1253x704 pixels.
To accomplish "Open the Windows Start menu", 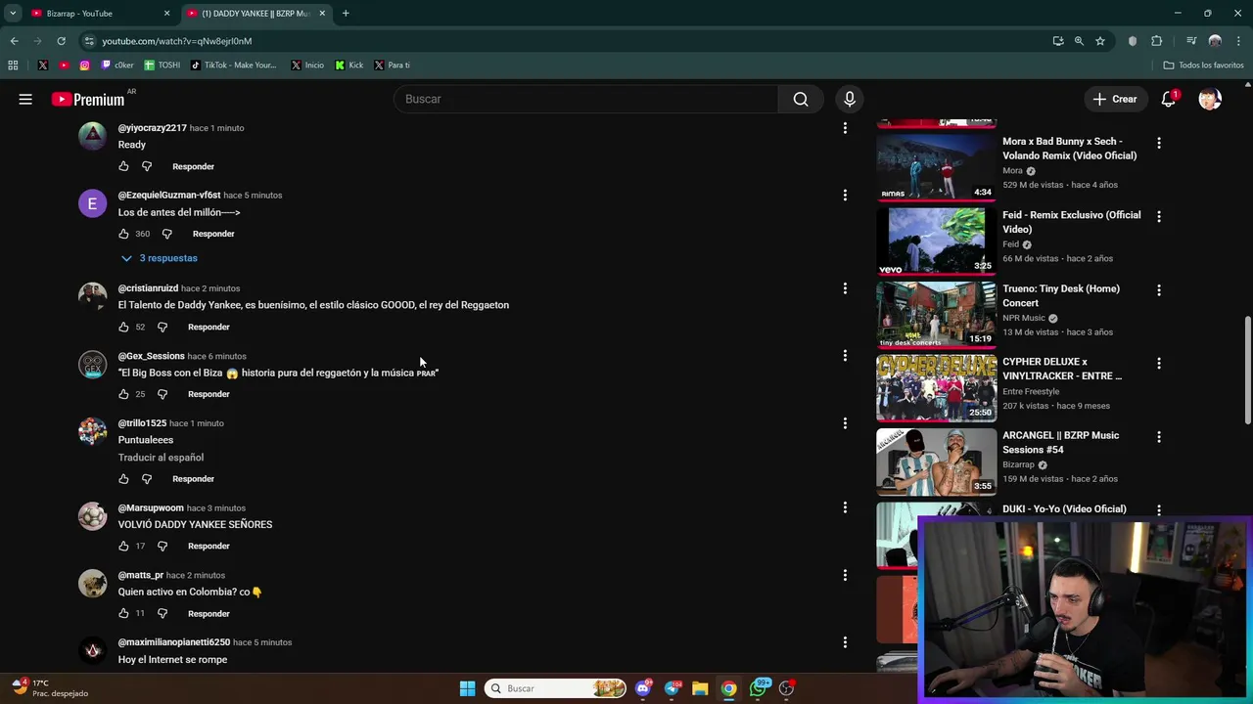I will tap(467, 688).
